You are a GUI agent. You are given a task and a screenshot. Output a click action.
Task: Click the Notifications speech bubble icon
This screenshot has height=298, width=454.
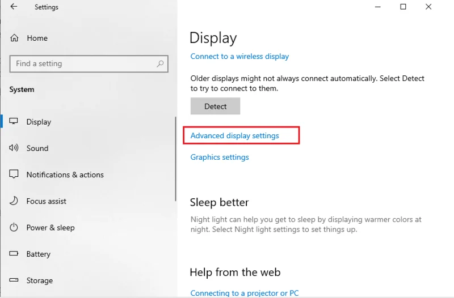pos(14,174)
